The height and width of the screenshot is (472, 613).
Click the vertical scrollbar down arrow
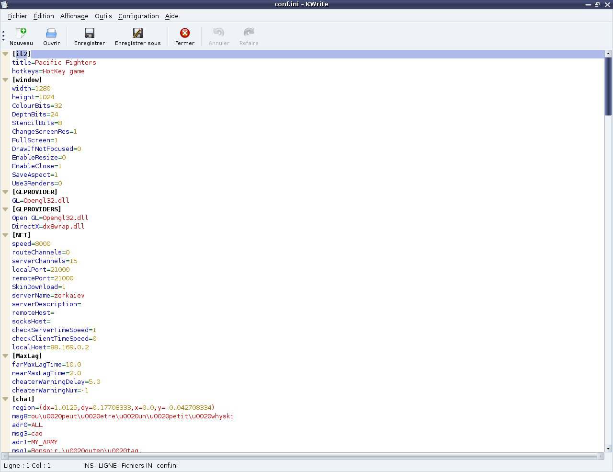[608, 449]
